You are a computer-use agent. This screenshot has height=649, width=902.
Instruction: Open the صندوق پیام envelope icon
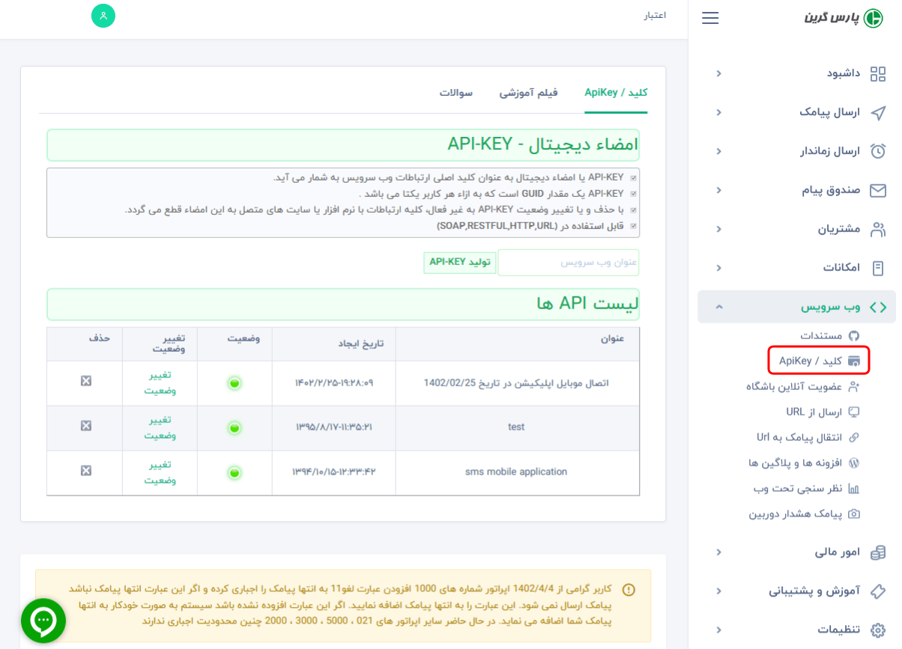point(878,190)
